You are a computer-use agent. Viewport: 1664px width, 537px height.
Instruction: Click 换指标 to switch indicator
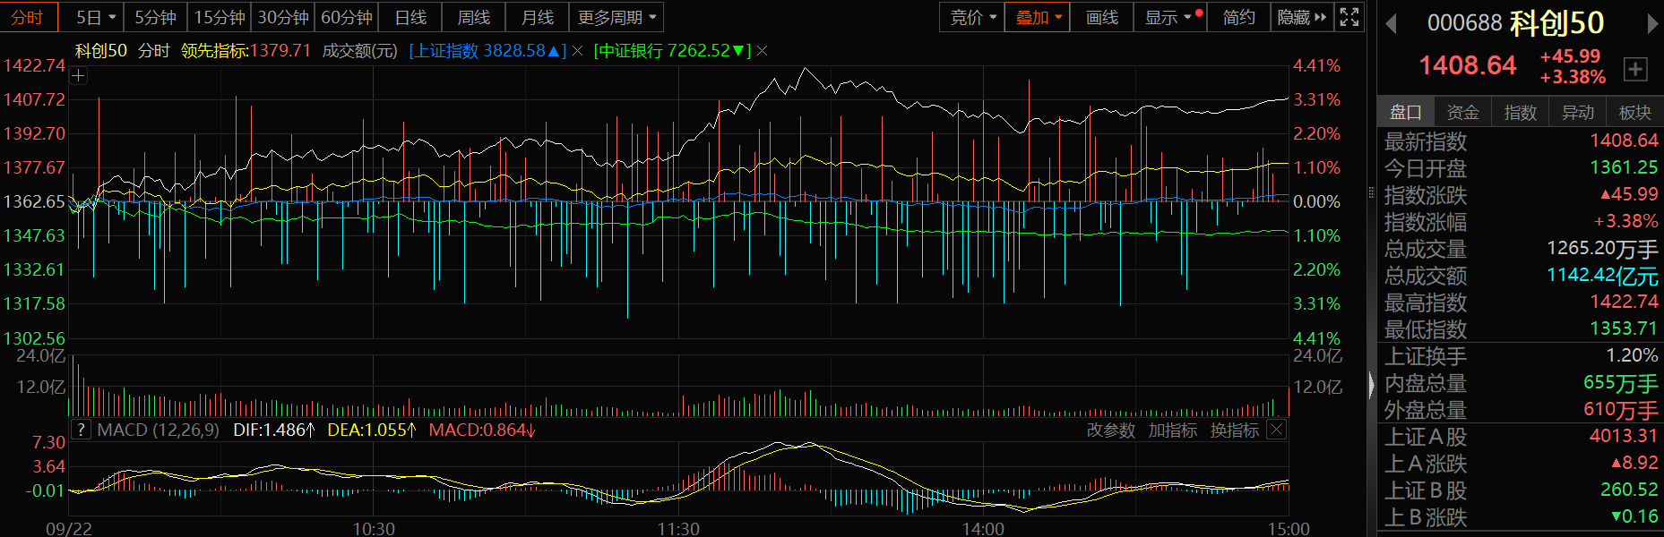pos(1235,430)
